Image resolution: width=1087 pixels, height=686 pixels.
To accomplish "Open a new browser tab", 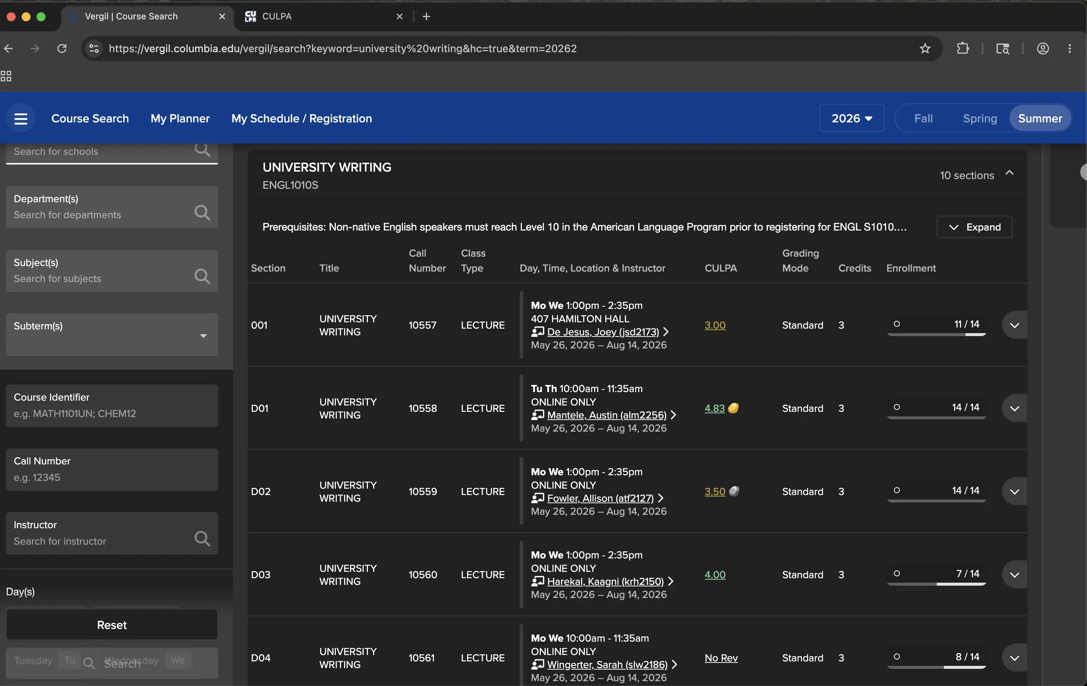I will [426, 16].
